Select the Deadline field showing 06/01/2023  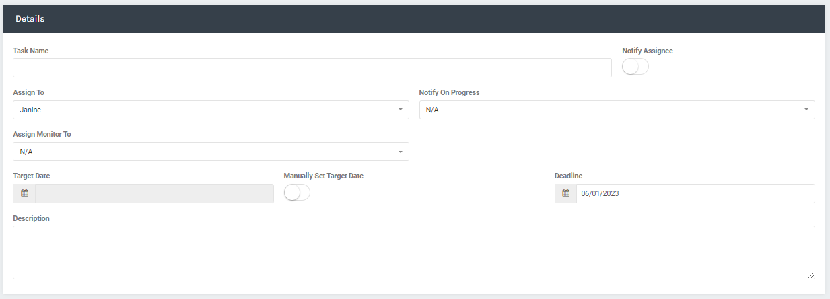[695, 193]
